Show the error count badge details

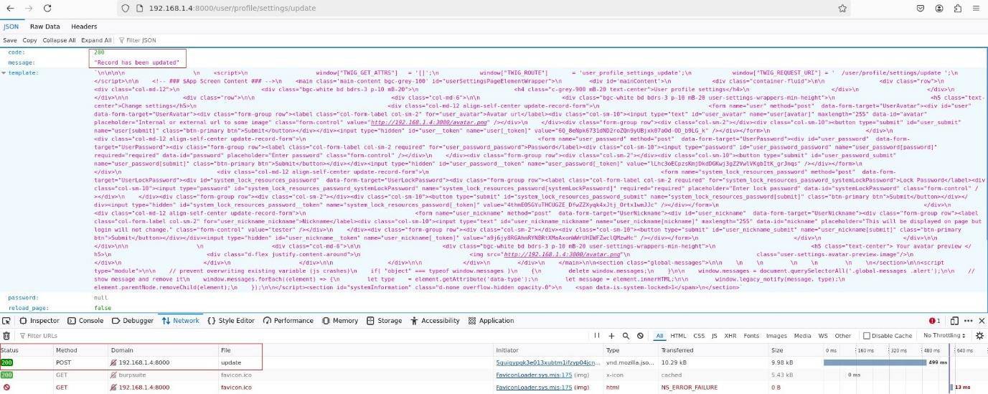pyautogui.click(x=934, y=321)
